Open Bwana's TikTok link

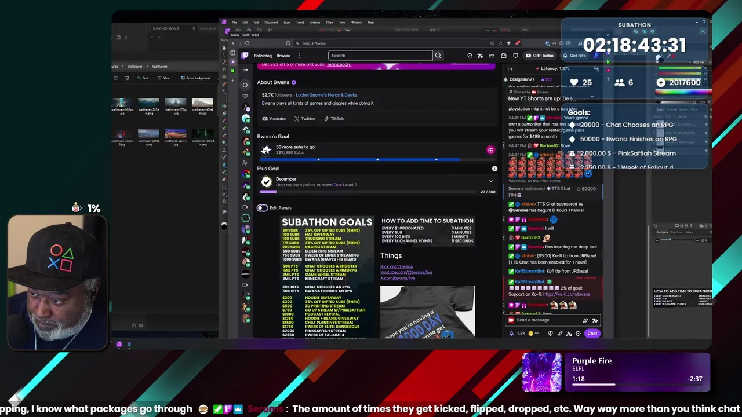(333, 119)
